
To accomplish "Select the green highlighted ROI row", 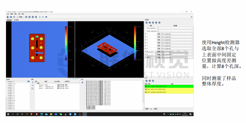I will pos(169,86).
